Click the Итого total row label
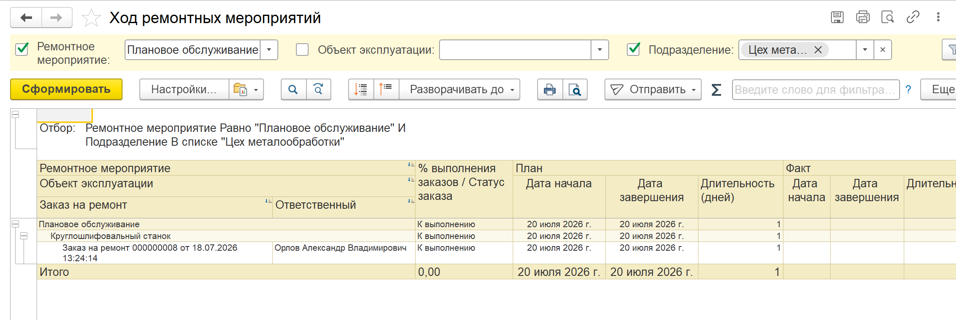This screenshot has height=320, width=956. coord(54,272)
